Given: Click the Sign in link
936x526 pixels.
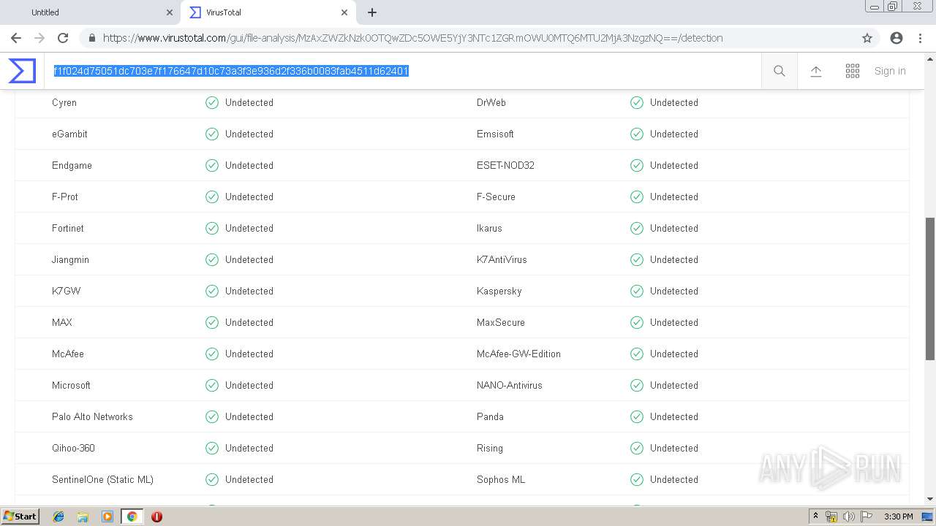Looking at the screenshot, I should pyautogui.click(x=890, y=71).
